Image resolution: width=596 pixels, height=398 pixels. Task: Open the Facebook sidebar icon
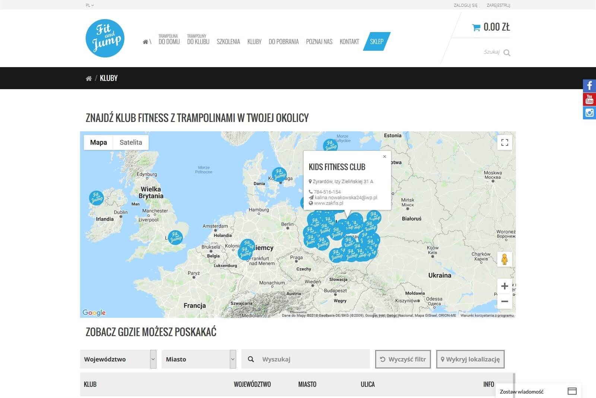(x=589, y=86)
